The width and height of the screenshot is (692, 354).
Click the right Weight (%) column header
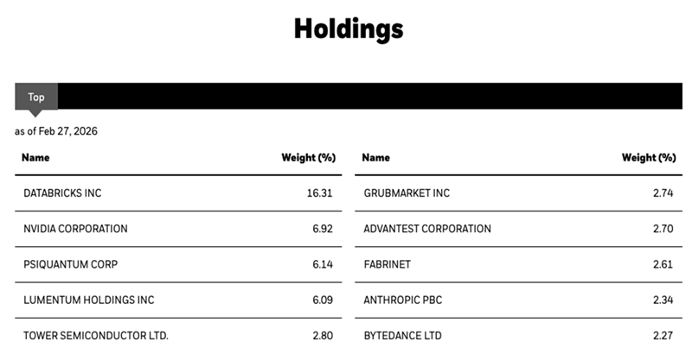tap(649, 158)
